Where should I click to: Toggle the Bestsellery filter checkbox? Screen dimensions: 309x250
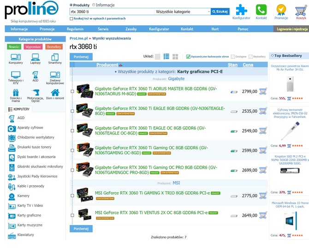coord(250,57)
